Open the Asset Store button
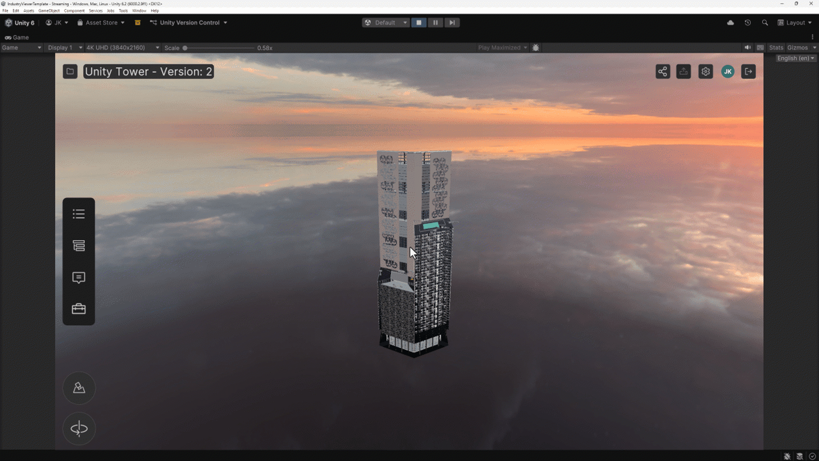The width and height of the screenshot is (819, 461). [x=101, y=23]
